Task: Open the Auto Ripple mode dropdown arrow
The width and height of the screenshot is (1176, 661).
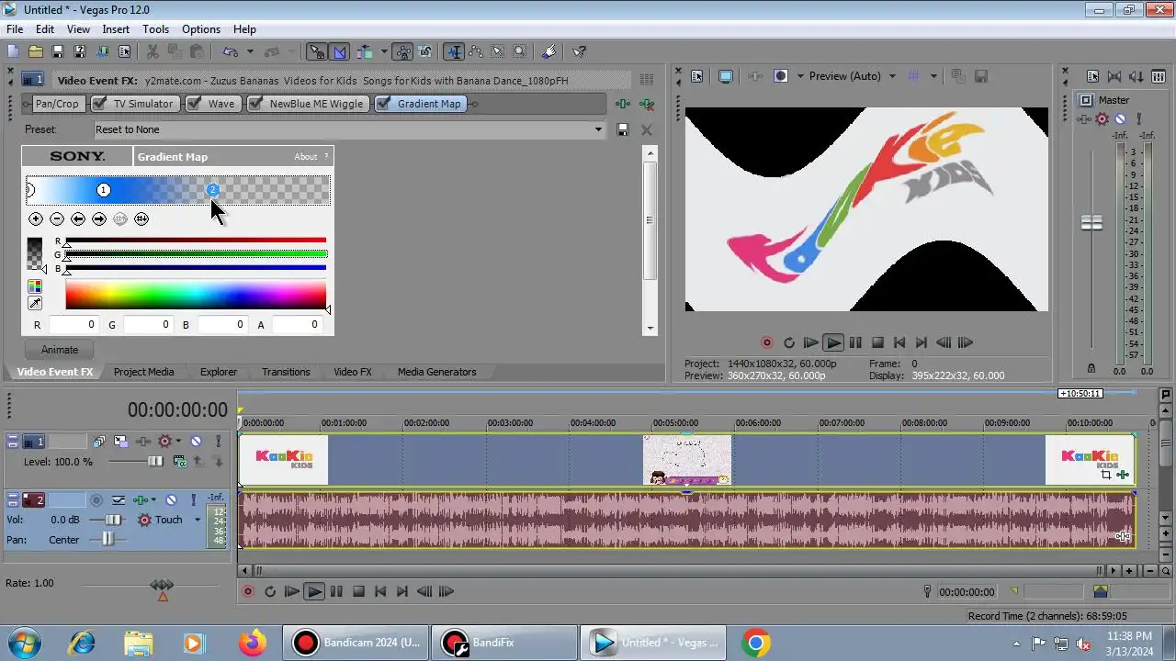Action: coord(384,52)
